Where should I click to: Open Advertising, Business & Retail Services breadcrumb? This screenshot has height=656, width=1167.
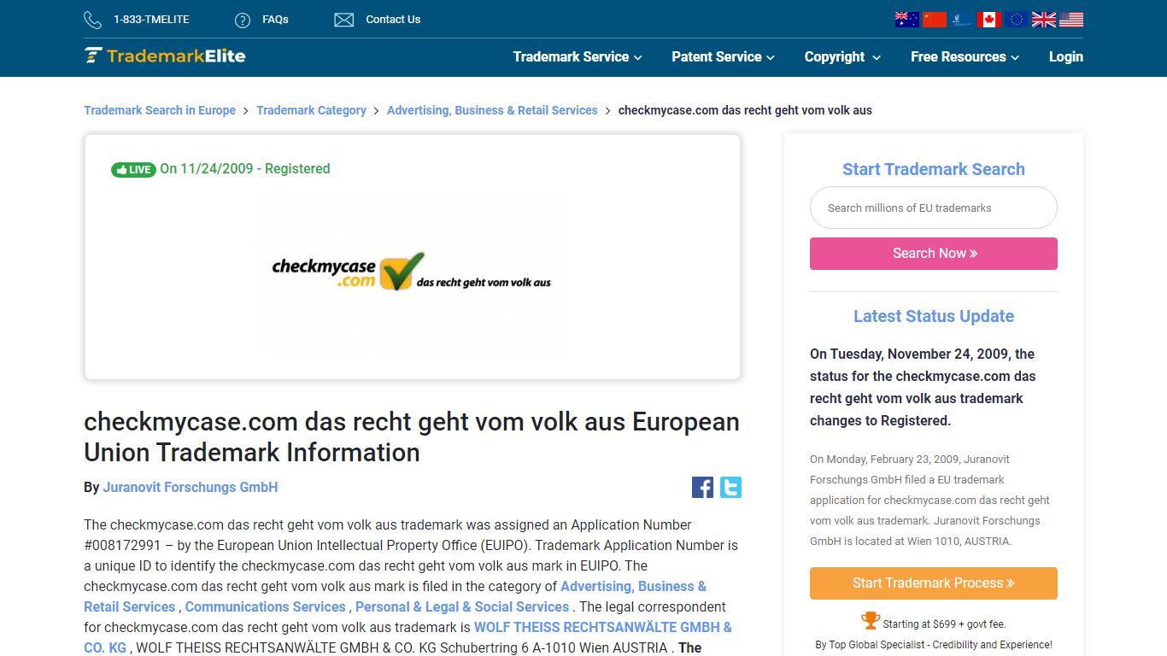coord(492,110)
